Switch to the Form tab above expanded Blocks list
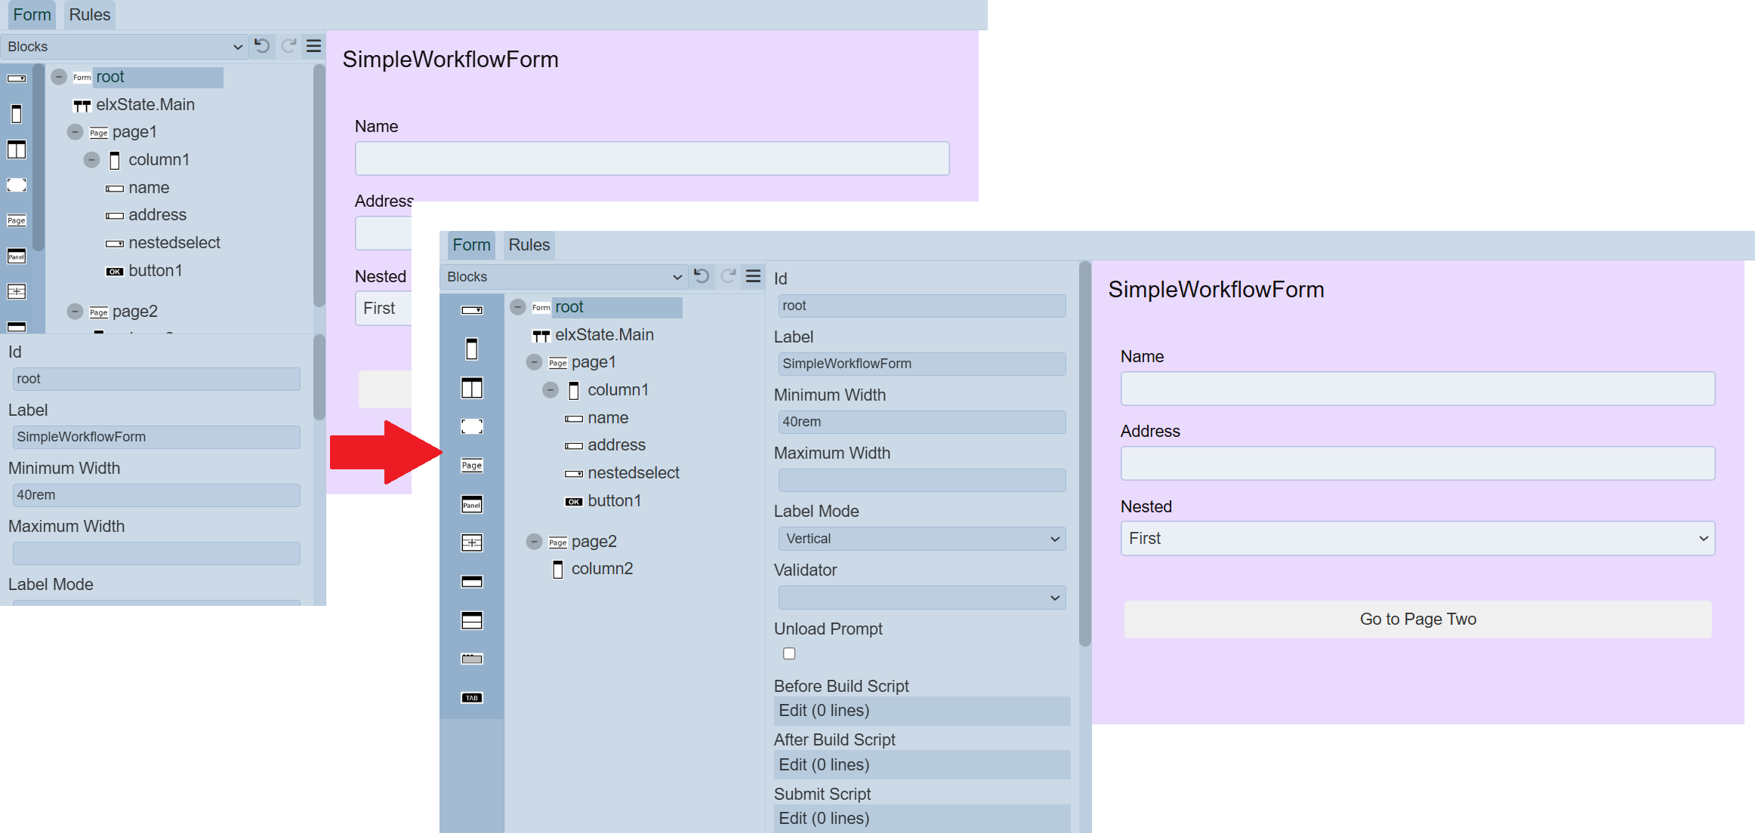This screenshot has width=1755, height=833. [471, 245]
